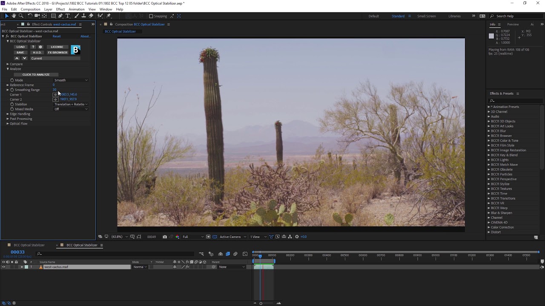Open the Effect menu
This screenshot has width=545, height=306.
tap(60, 9)
